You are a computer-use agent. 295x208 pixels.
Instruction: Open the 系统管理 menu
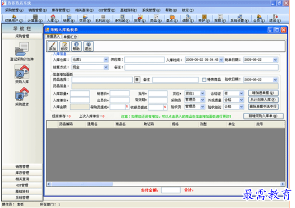point(151,10)
